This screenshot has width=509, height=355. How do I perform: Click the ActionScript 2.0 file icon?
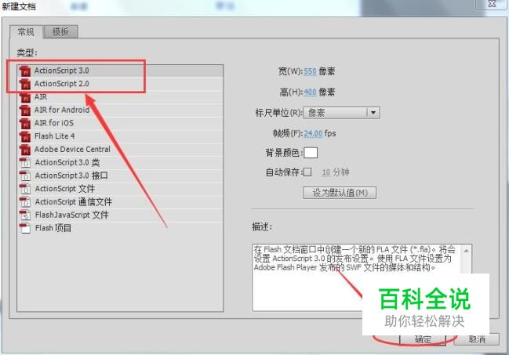click(x=25, y=84)
